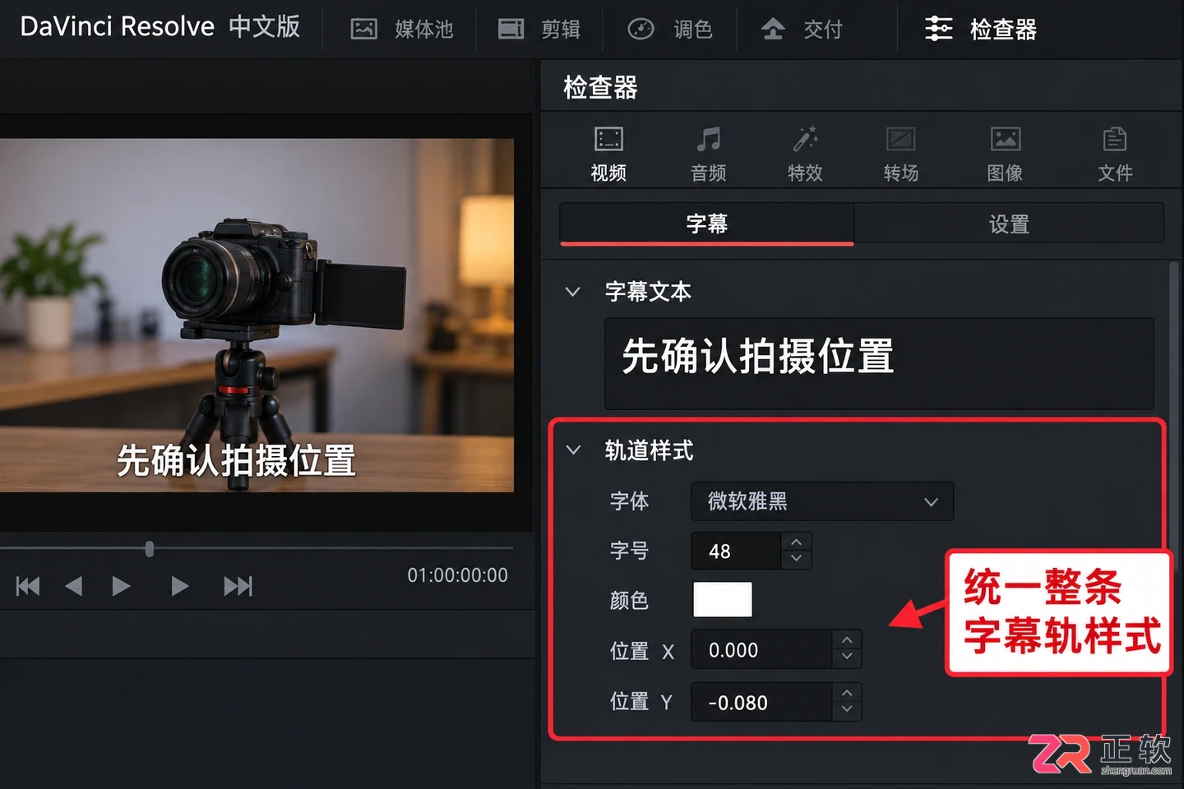Toggle the 检查器 inspector panel button
This screenshot has width=1184, height=789.
tap(980, 30)
